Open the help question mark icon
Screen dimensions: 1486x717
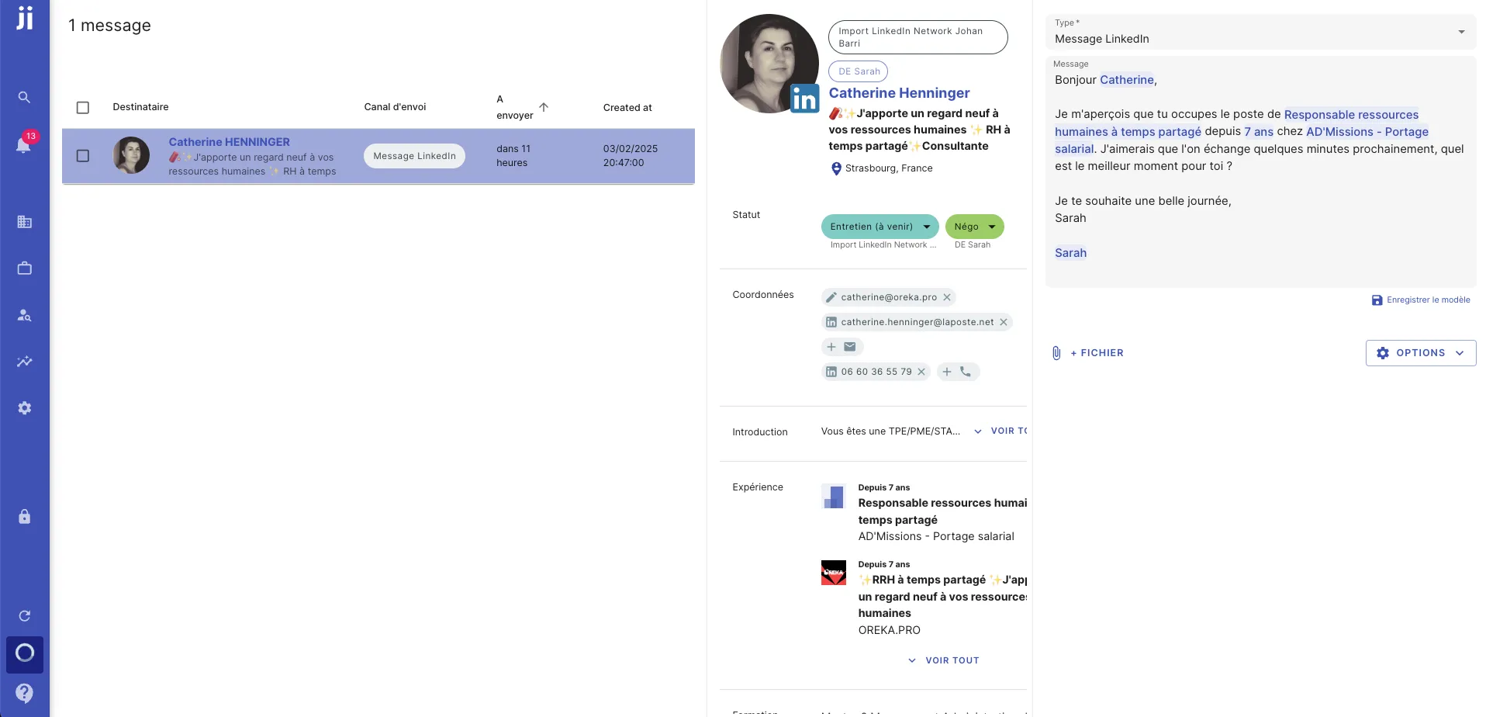[25, 692]
